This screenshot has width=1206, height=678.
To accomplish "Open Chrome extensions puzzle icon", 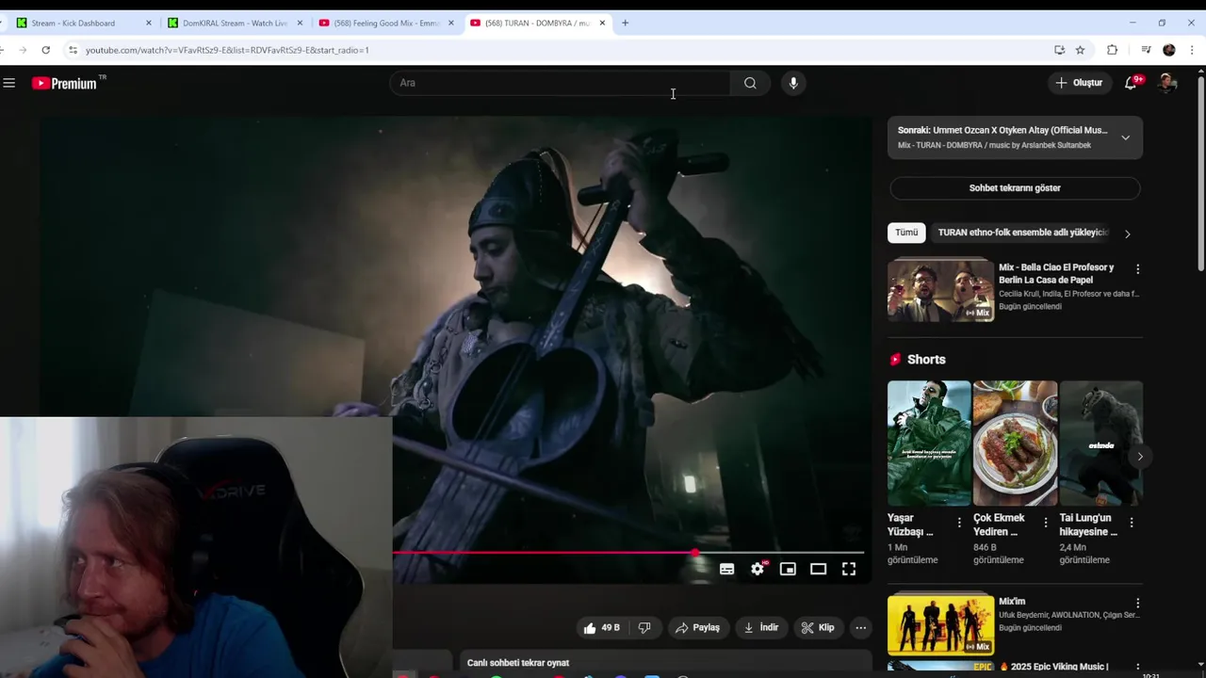I will click(1112, 50).
